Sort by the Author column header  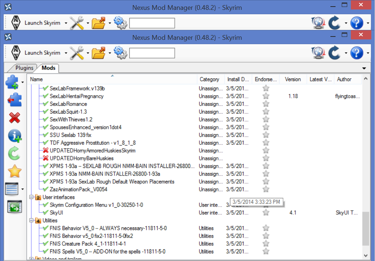pyautogui.click(x=348, y=79)
